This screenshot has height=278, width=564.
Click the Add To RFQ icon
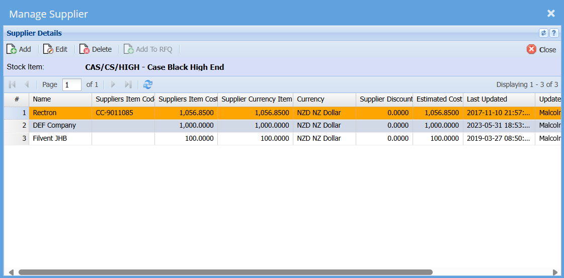[x=129, y=49]
